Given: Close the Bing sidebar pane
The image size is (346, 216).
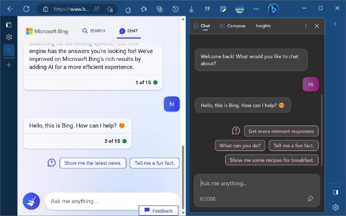Looking at the screenshot, I should pos(317,26).
